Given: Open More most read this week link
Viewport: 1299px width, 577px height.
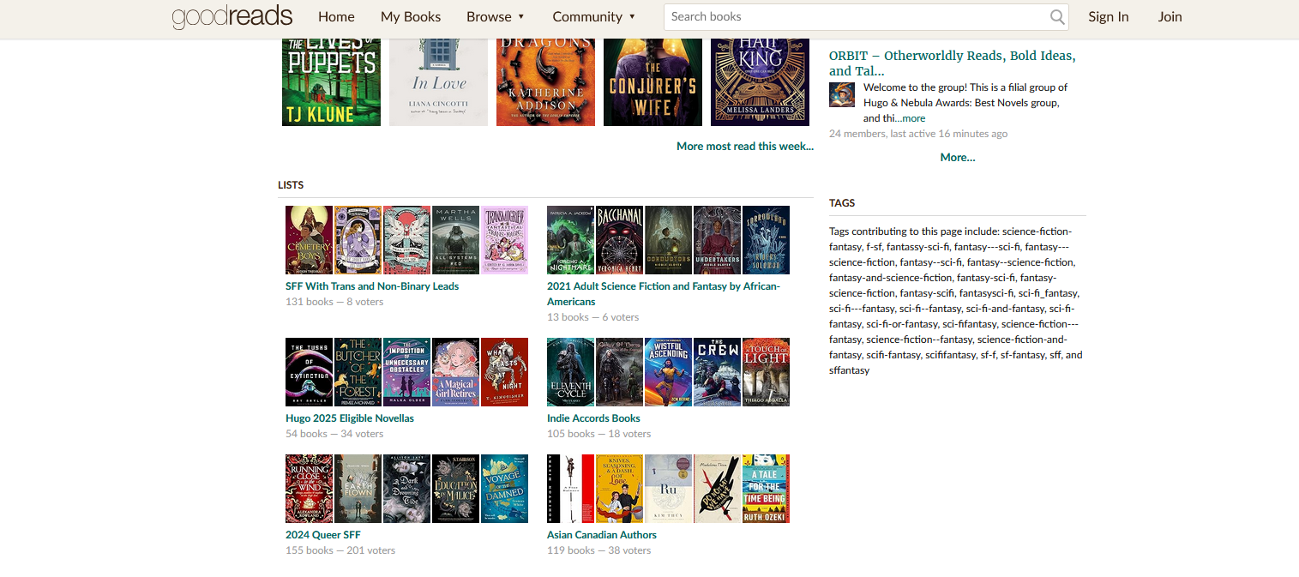Looking at the screenshot, I should click(745, 146).
